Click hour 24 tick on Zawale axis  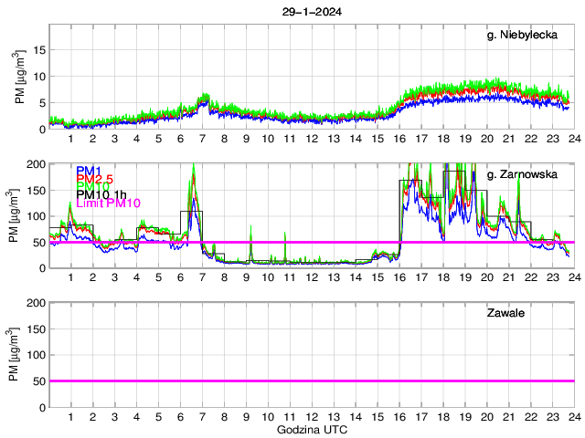tap(573, 417)
